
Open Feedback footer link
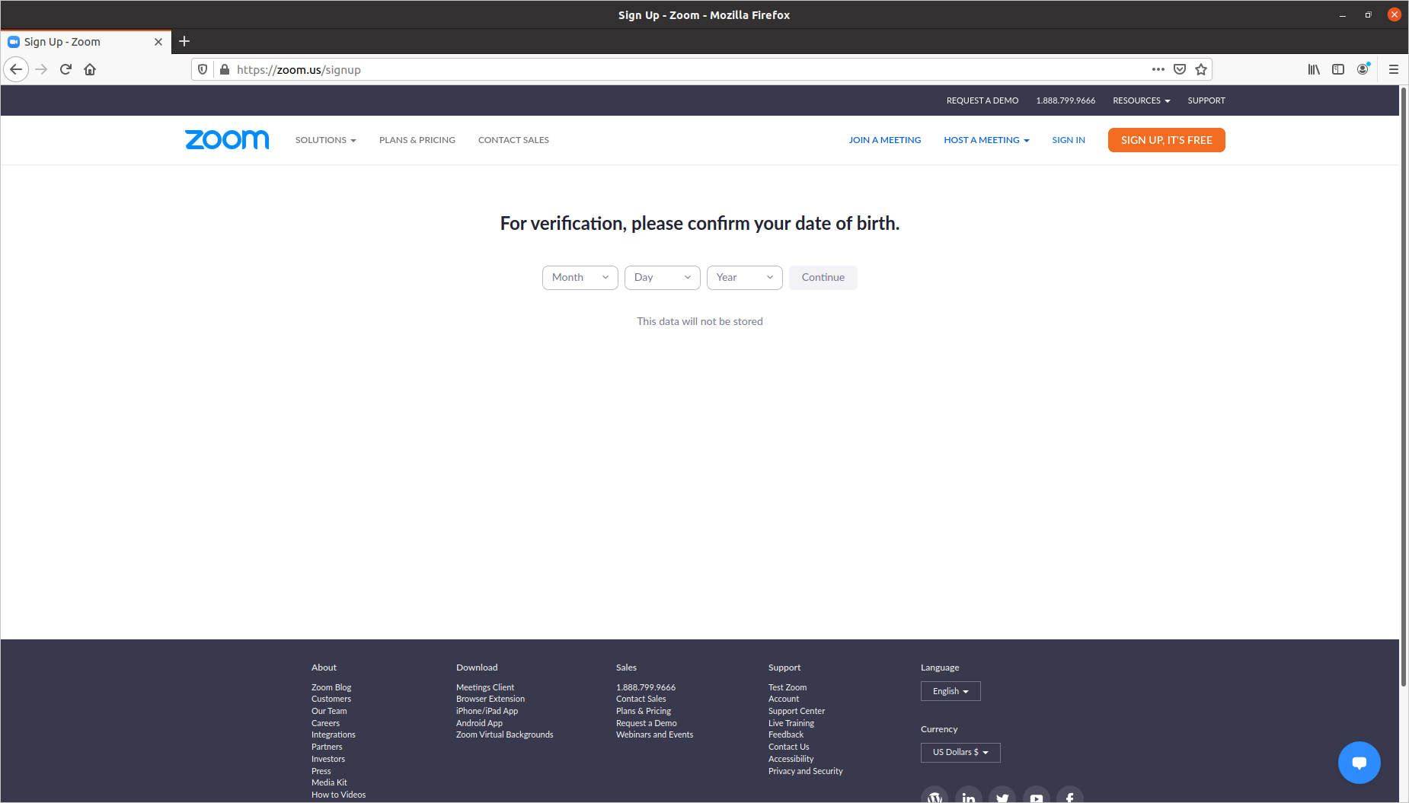click(x=786, y=734)
